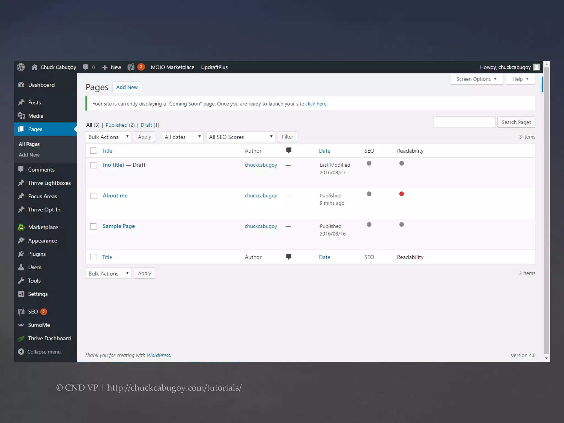The height and width of the screenshot is (423, 564).
Task: Check the select-all box in table header
Action: click(93, 151)
